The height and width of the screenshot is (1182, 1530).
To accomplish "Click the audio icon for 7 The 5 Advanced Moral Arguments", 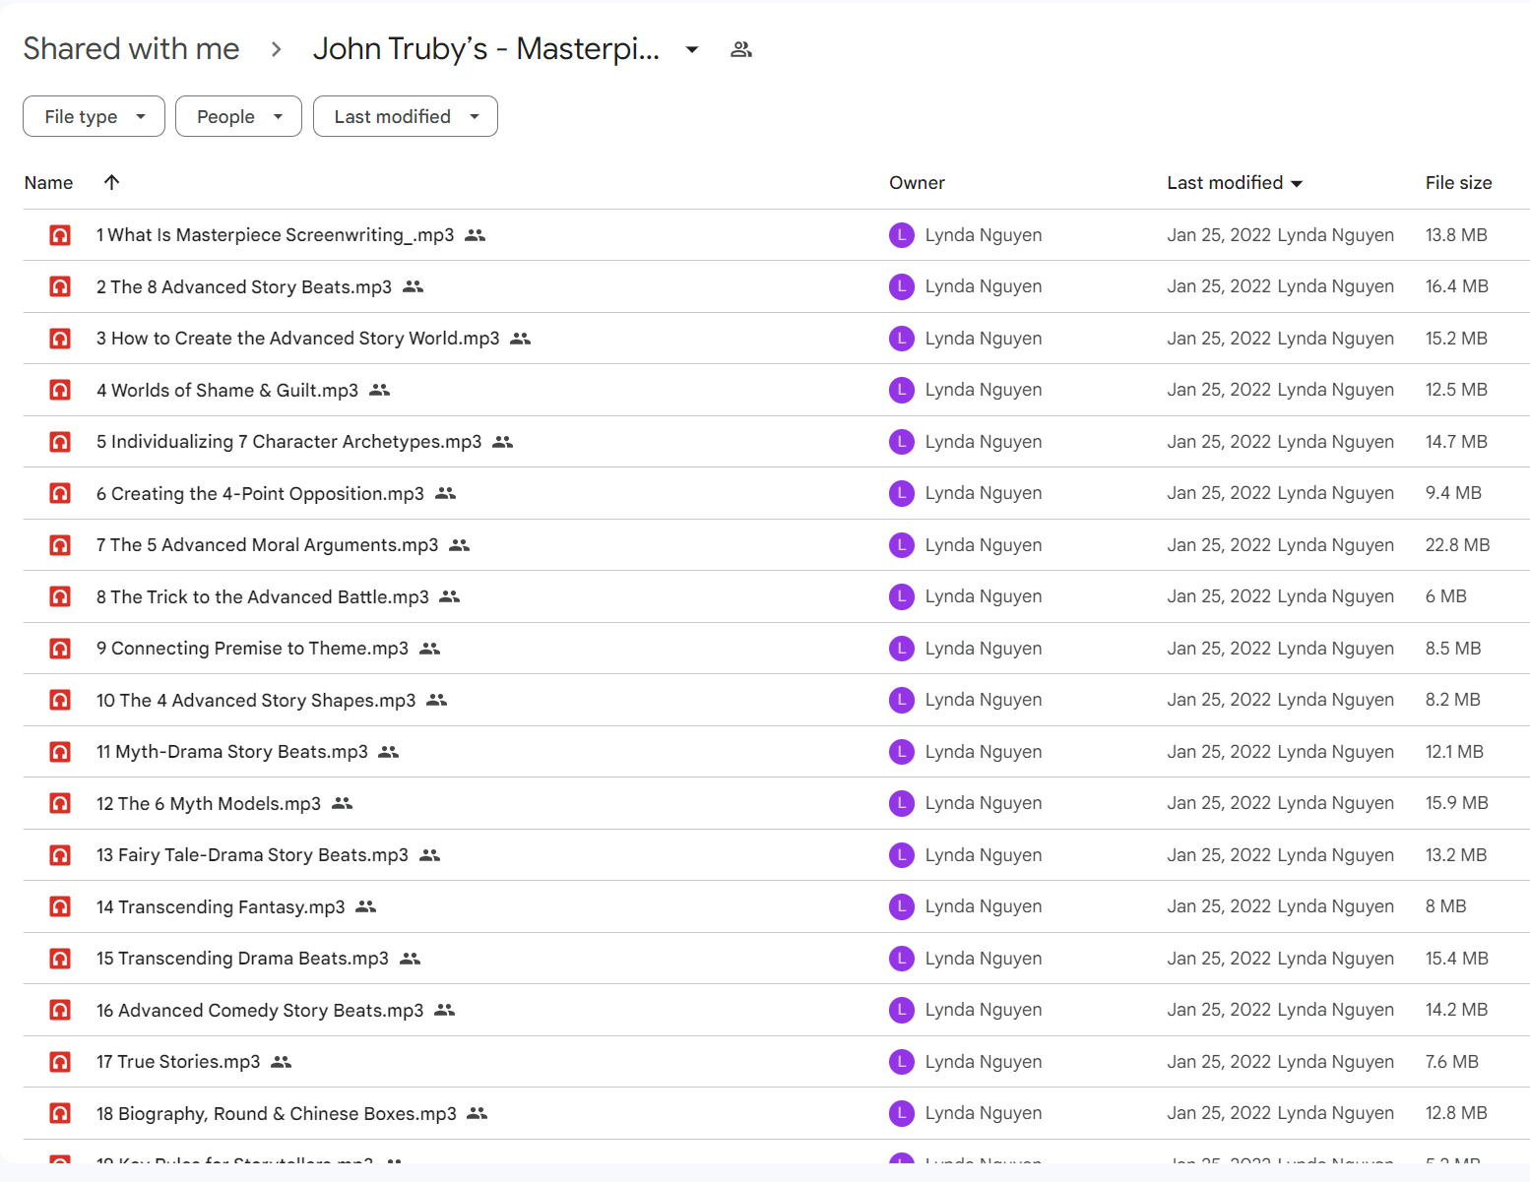I will [60, 545].
